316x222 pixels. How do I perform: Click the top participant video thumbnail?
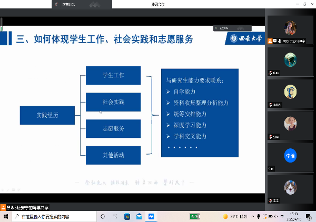pyautogui.click(x=290, y=28)
